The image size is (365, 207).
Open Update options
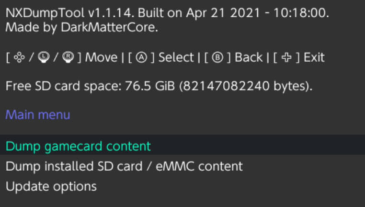tap(51, 186)
